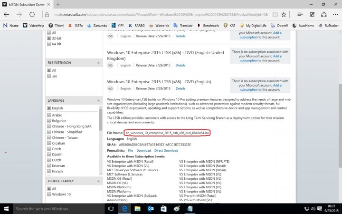Open the More actions ellipsis menu

tap(335, 15)
